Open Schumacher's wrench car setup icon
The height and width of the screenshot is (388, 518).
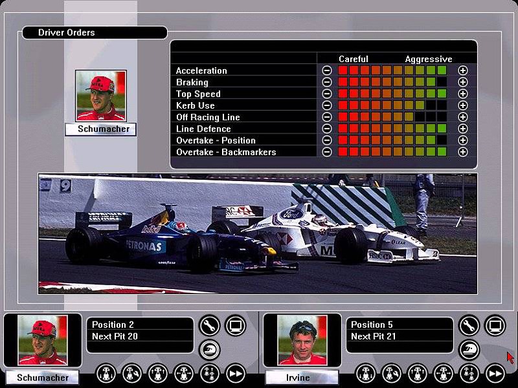[210, 325]
